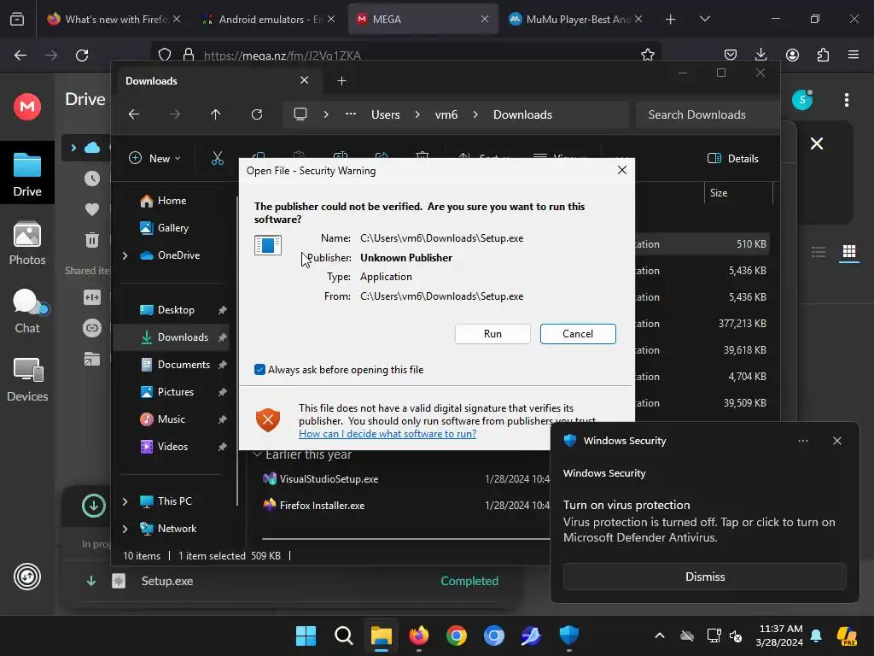The width and height of the screenshot is (874, 656).
Task: Open Pictures in Explorer quick access
Action: pos(176,391)
